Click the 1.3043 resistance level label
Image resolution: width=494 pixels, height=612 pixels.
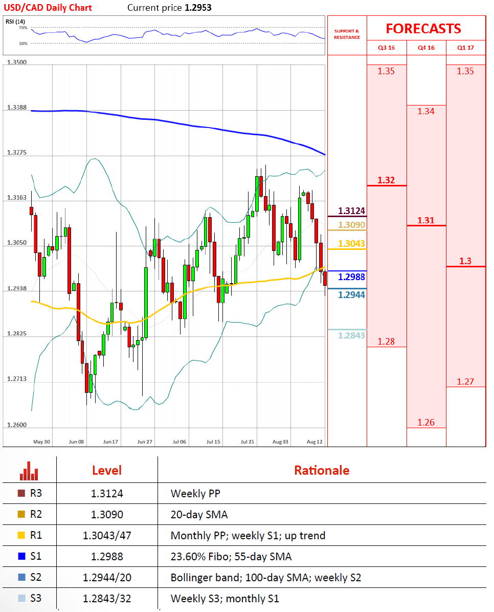pos(351,244)
